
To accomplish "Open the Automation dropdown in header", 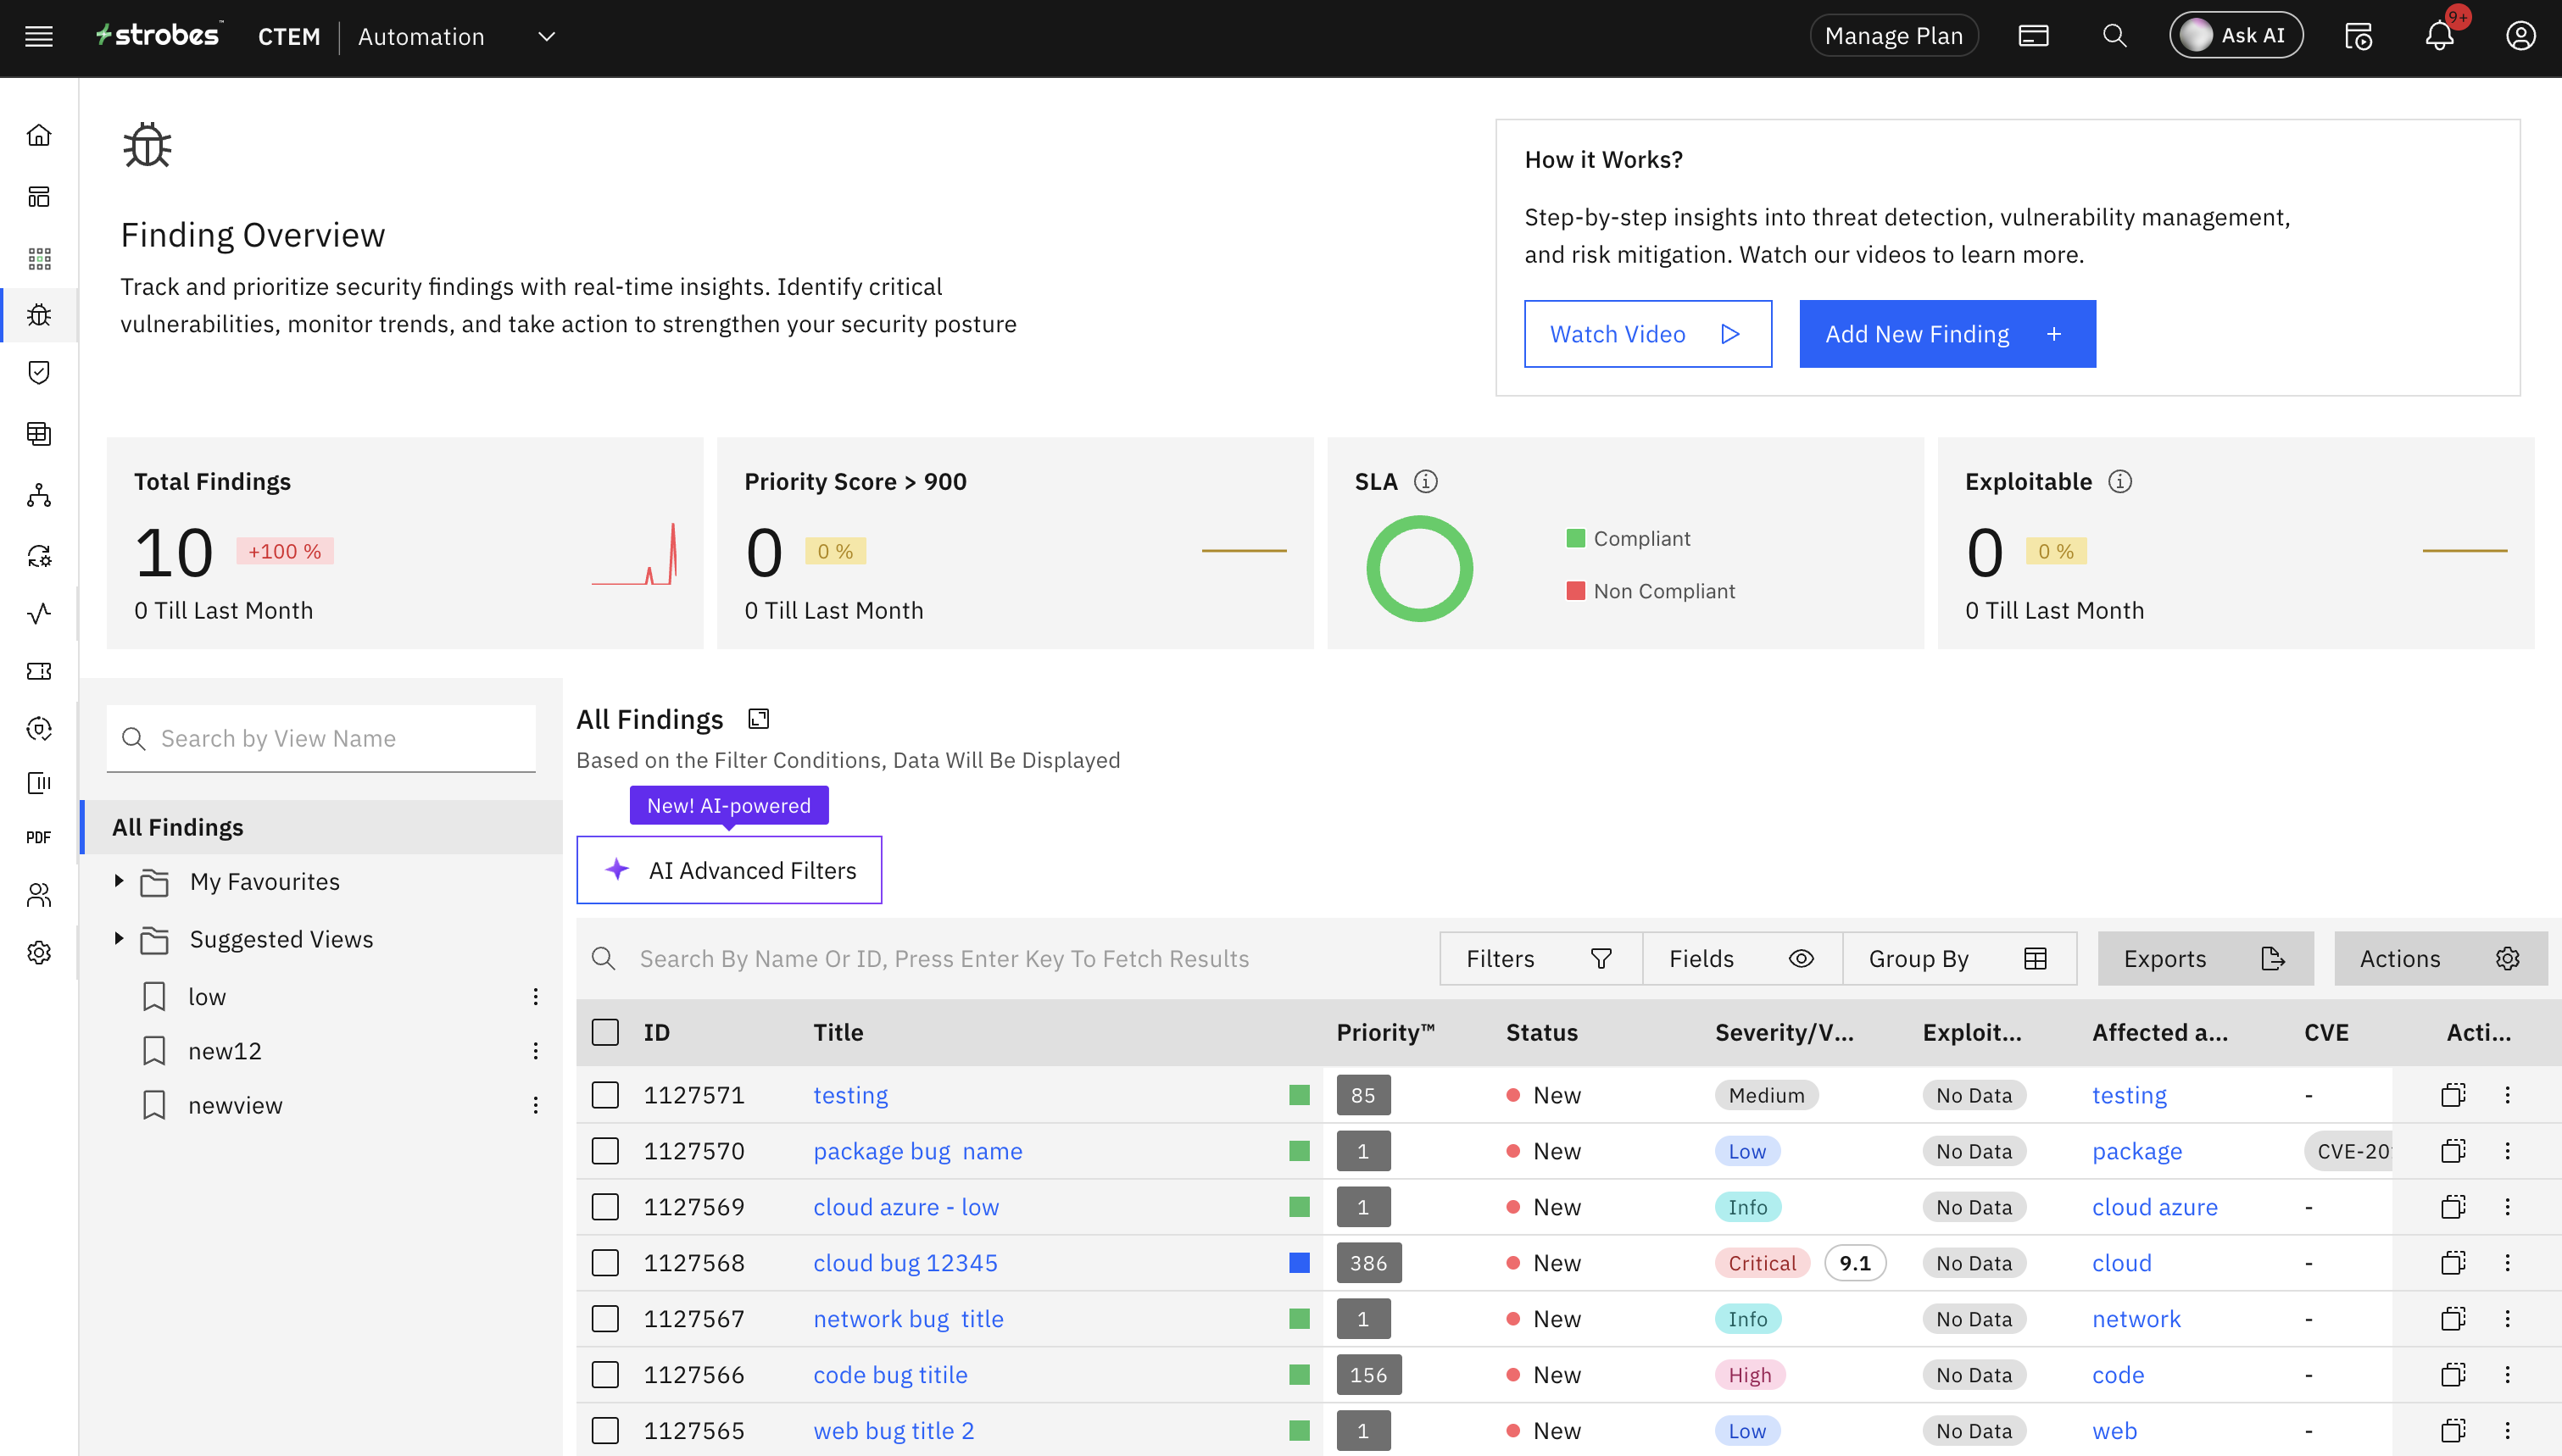I will [x=546, y=37].
